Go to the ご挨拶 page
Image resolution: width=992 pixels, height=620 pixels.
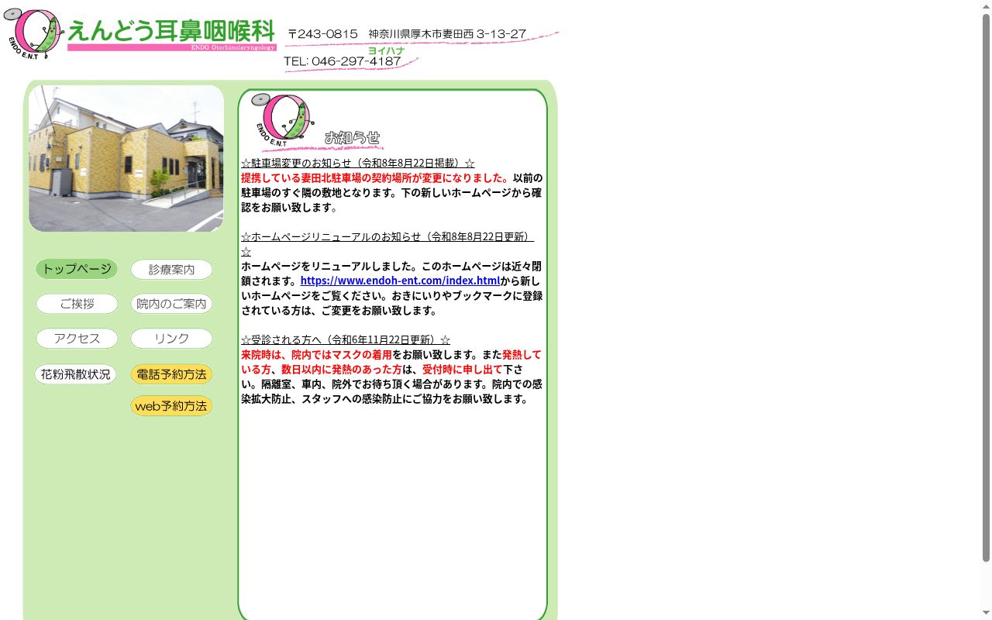coord(77,304)
